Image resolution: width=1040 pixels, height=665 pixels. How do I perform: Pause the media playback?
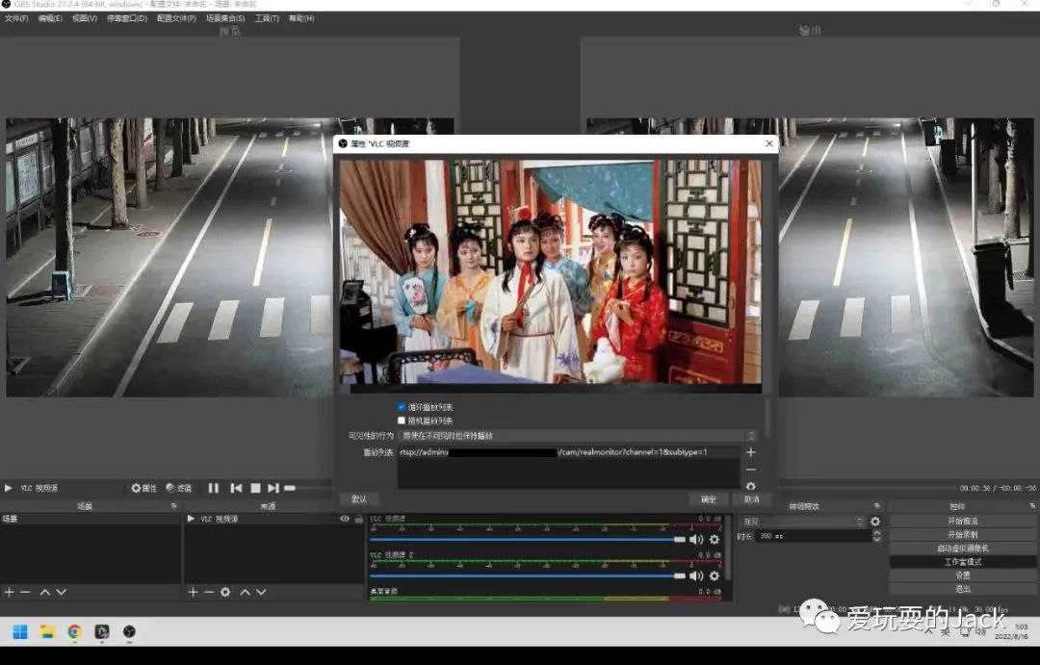coord(214,488)
